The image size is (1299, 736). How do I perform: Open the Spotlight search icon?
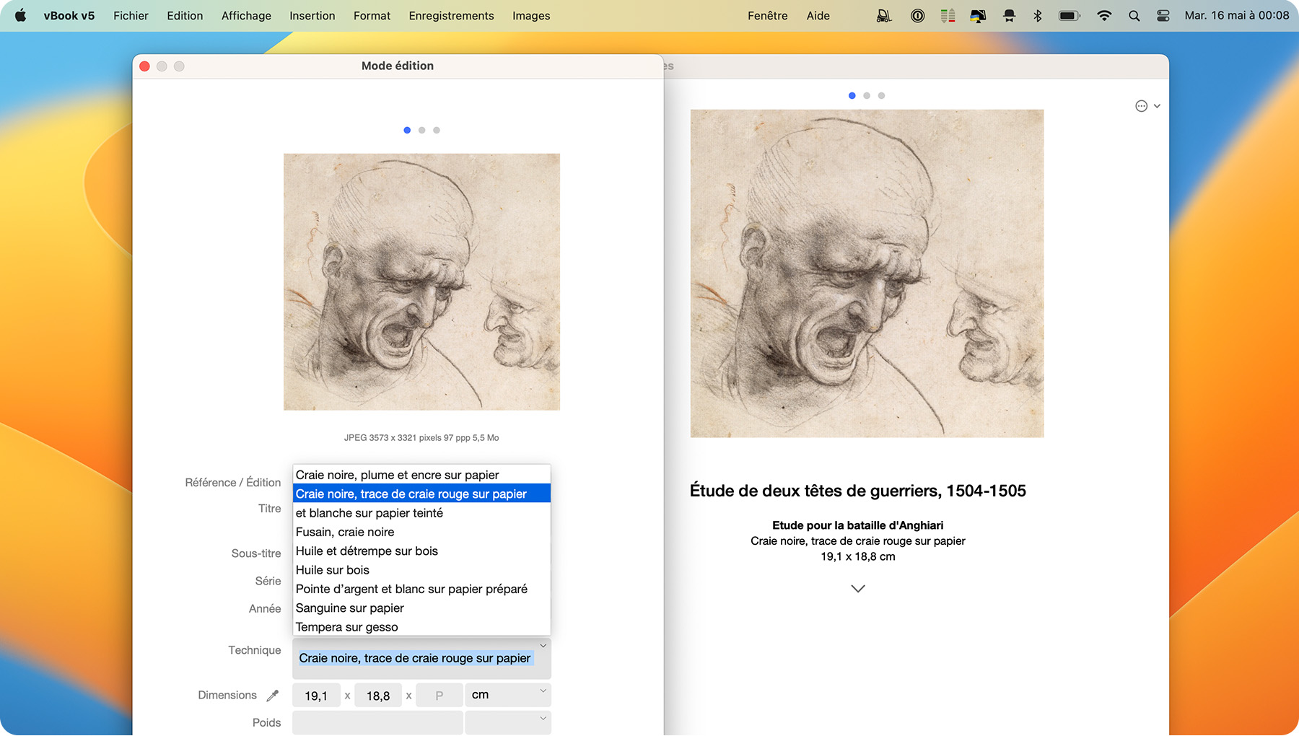(x=1134, y=16)
